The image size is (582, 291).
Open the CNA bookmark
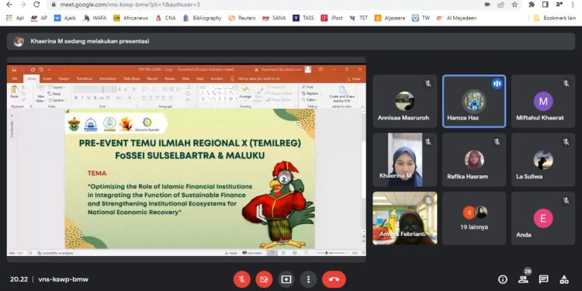[x=166, y=18]
